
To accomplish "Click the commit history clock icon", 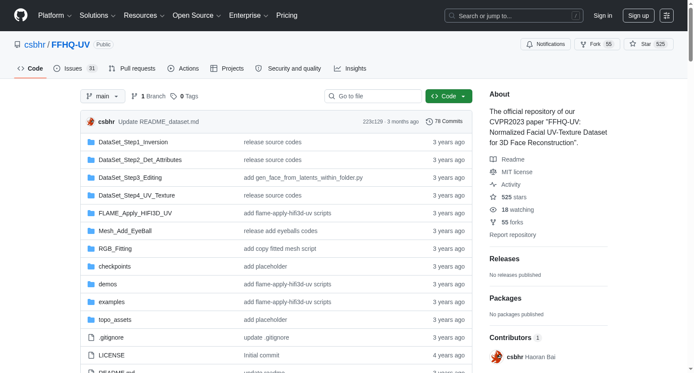I will pos(429,122).
